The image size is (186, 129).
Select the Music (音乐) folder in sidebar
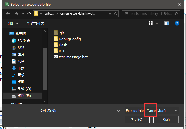pyautogui.click(x=21, y=75)
